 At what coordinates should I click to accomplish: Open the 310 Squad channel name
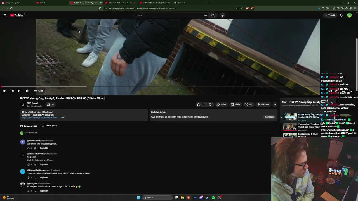point(33,103)
